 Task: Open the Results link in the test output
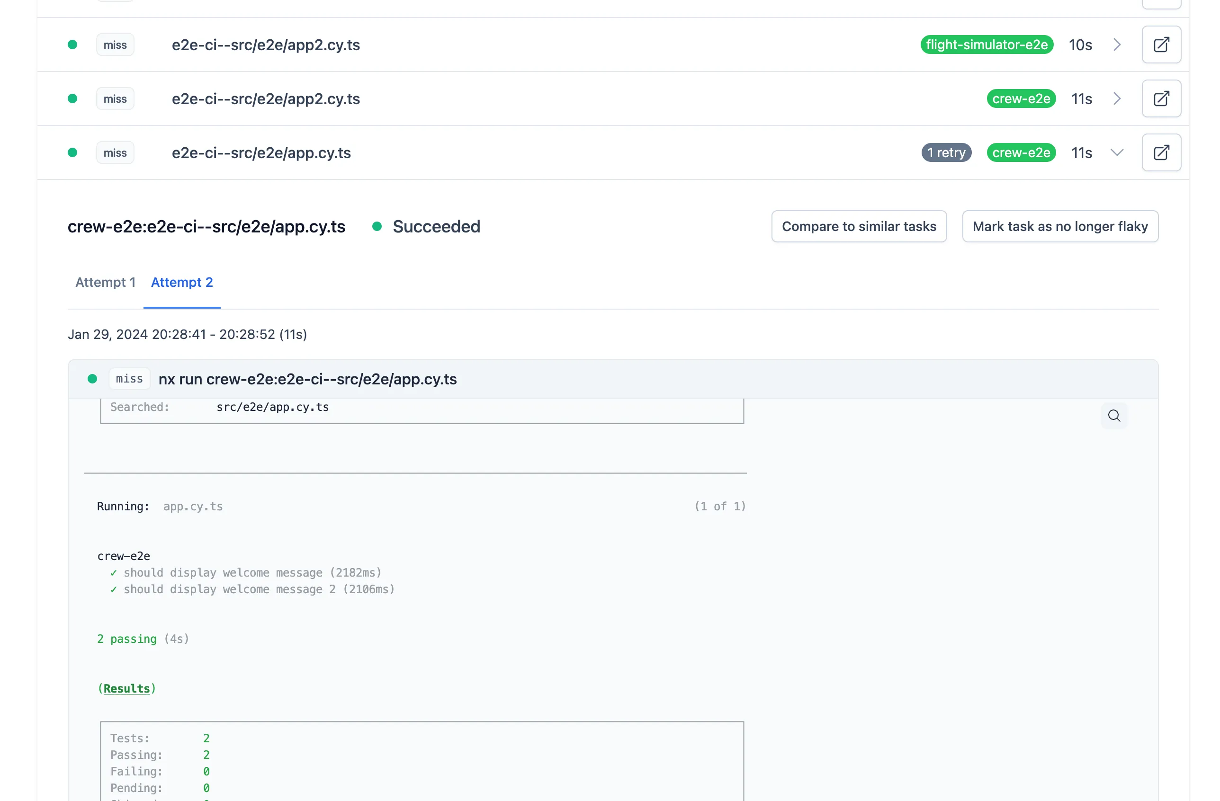(x=126, y=688)
